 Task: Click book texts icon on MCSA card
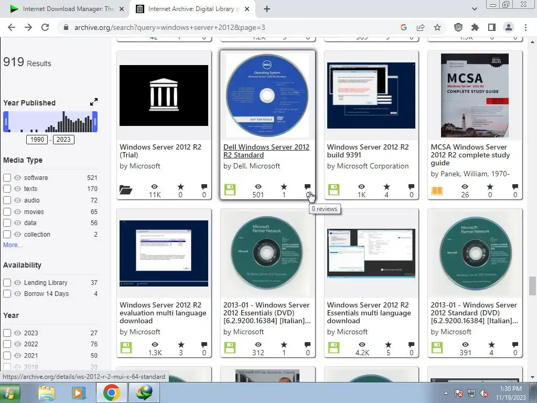pos(437,190)
